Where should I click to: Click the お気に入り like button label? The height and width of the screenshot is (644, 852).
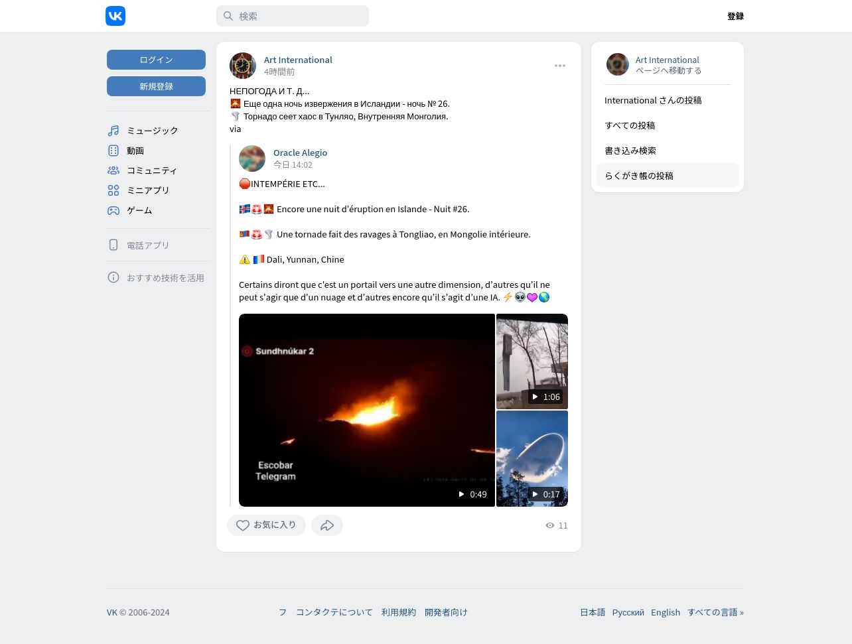click(x=275, y=525)
